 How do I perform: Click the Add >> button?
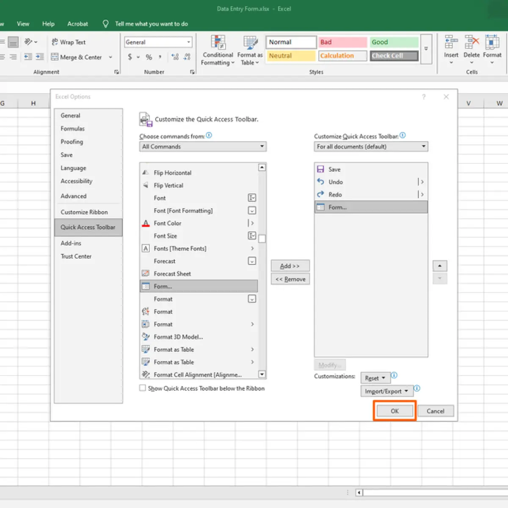click(x=290, y=266)
